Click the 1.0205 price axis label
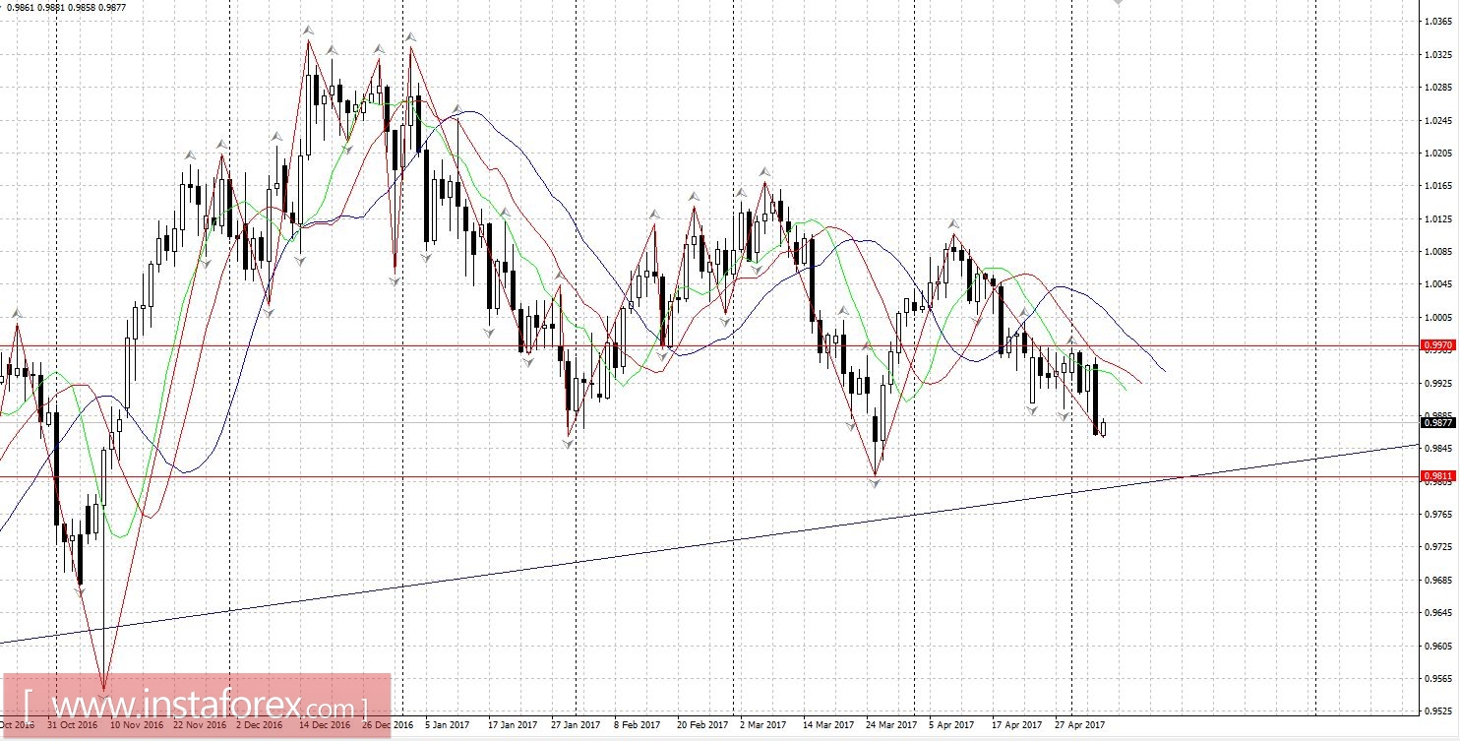The image size is (1460, 741). click(x=1437, y=153)
